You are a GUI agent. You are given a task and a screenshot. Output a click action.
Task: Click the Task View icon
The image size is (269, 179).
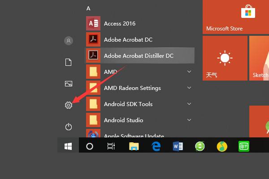111,146
